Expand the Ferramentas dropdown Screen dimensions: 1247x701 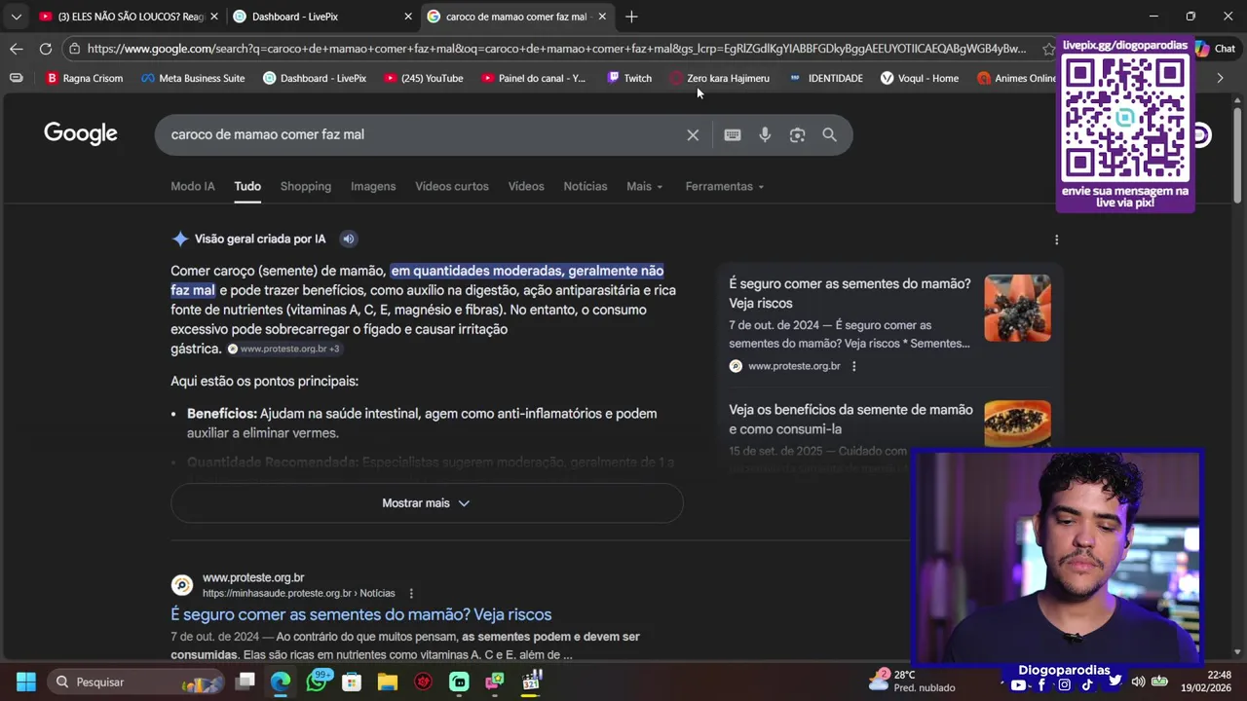(x=724, y=186)
